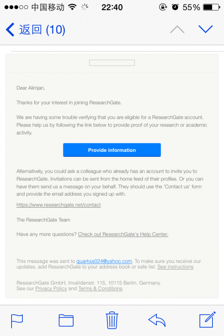Open the Terms & Conditions link
This screenshot has width=224, height=336.
[100, 288]
